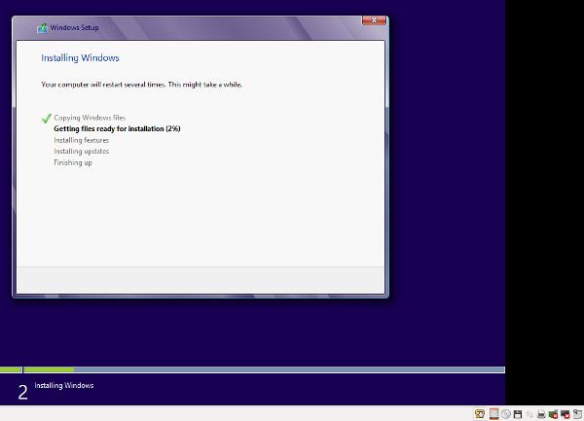The height and width of the screenshot is (421, 584).
Task: Click the green checkmark beside Copying Windows files
Action: tap(46, 118)
